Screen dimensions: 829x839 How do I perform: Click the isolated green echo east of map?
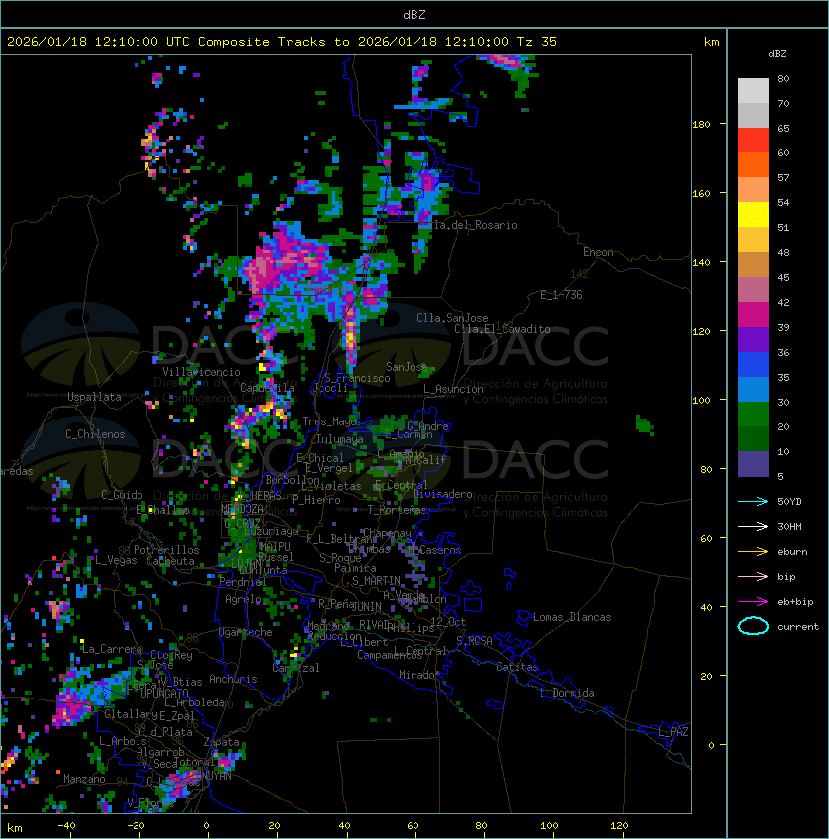[645, 424]
